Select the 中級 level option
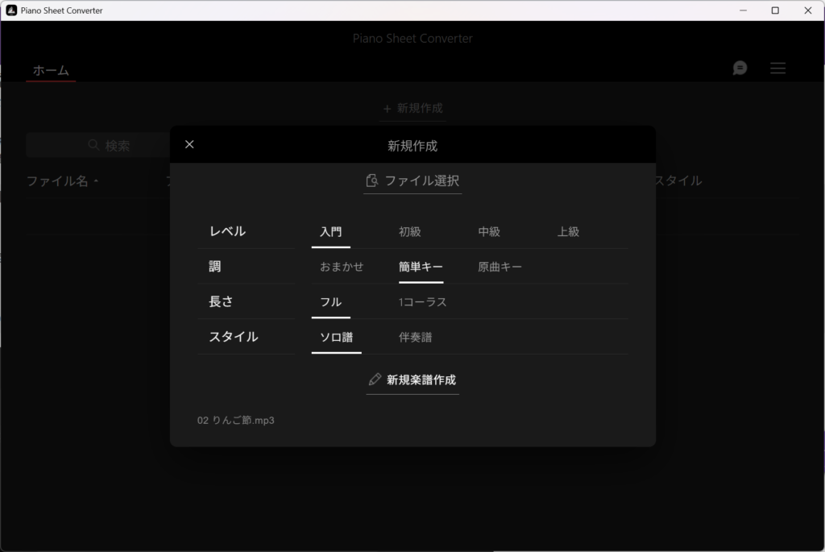The width and height of the screenshot is (825, 552). 489,231
